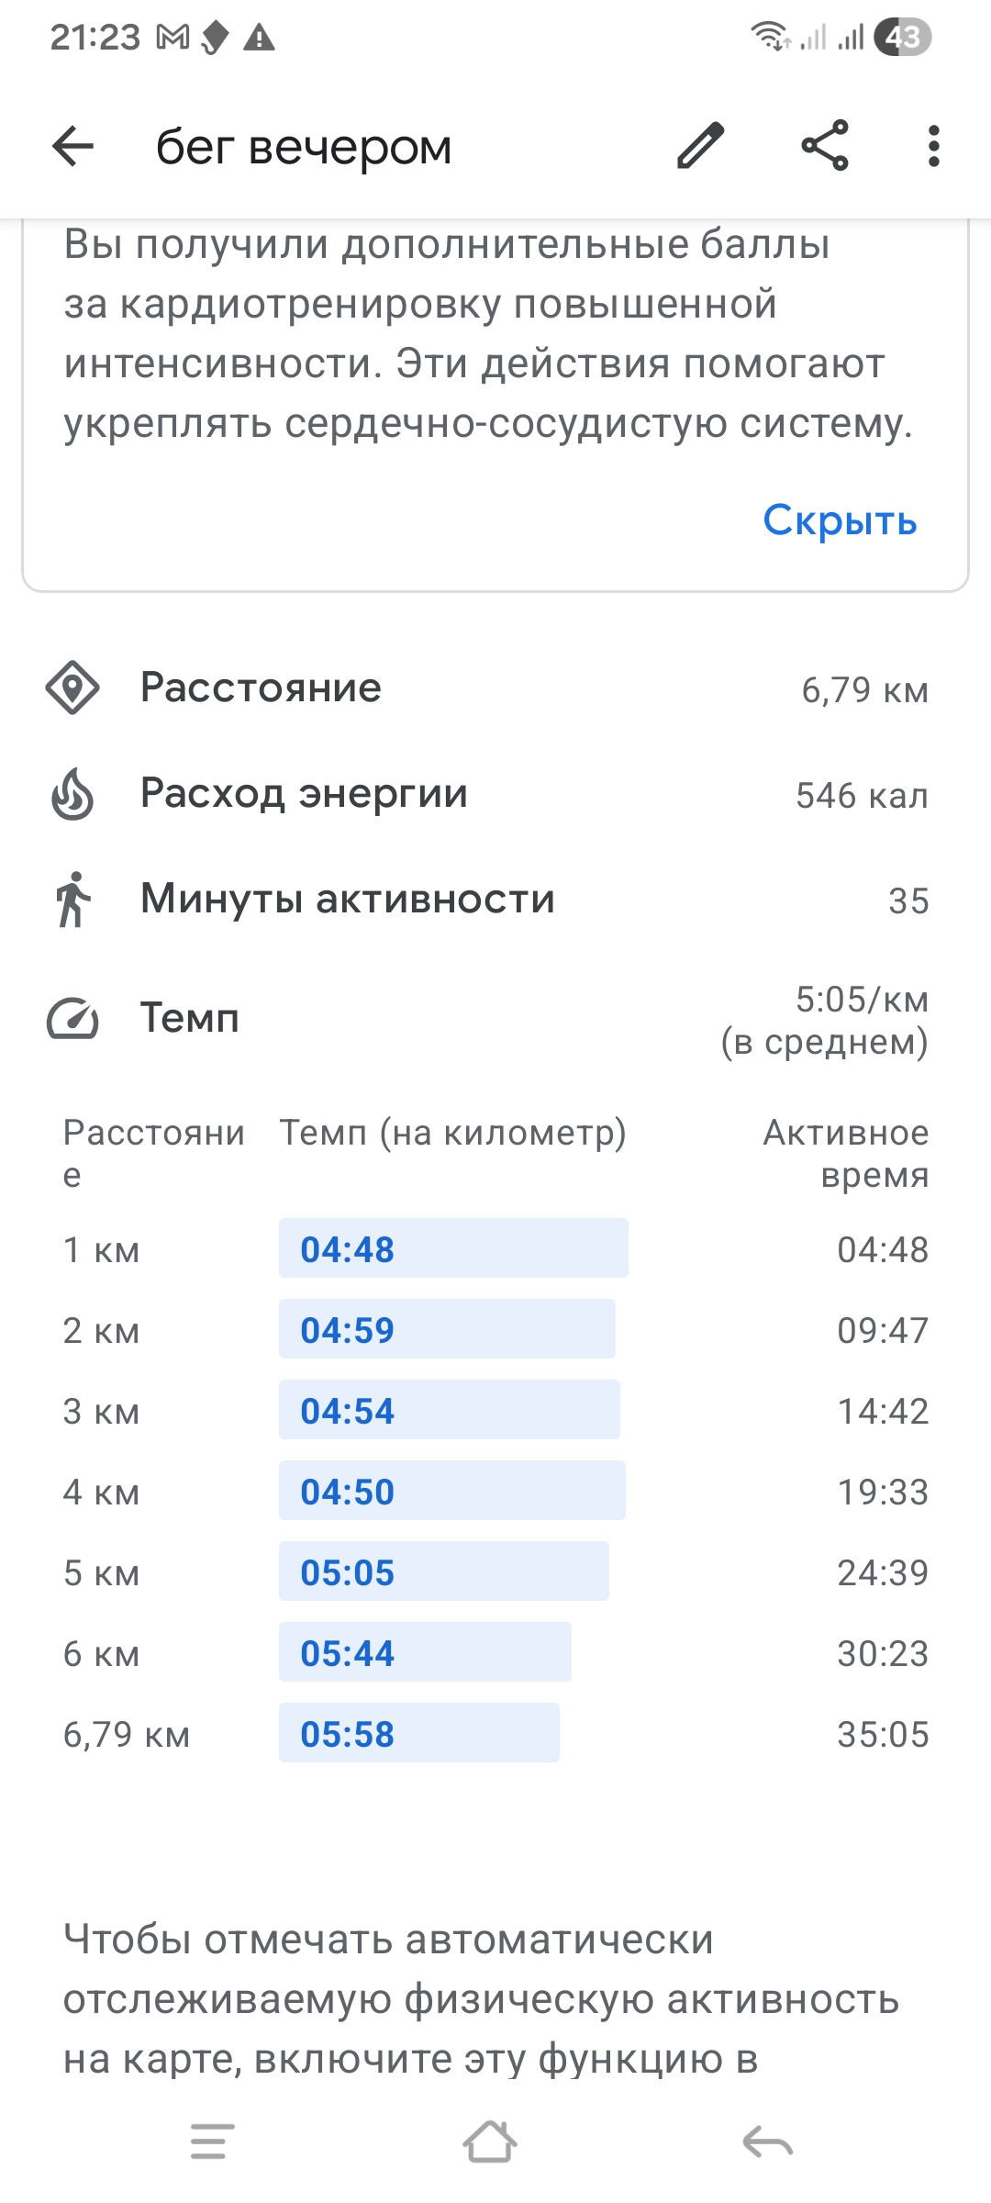Tap the energy flame icon

point(72,794)
